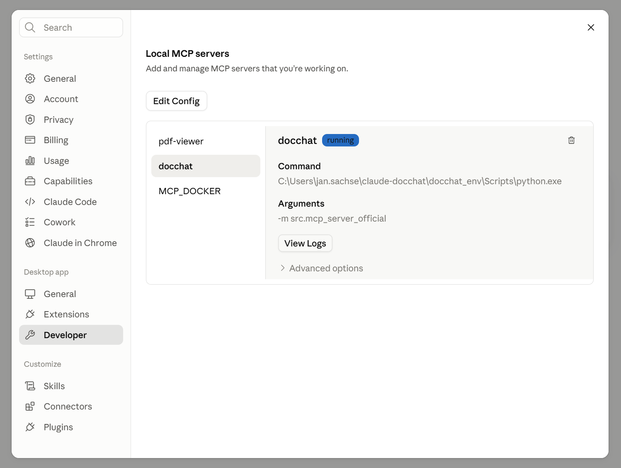
Task: Open Capabilities settings
Action: pyautogui.click(x=68, y=181)
